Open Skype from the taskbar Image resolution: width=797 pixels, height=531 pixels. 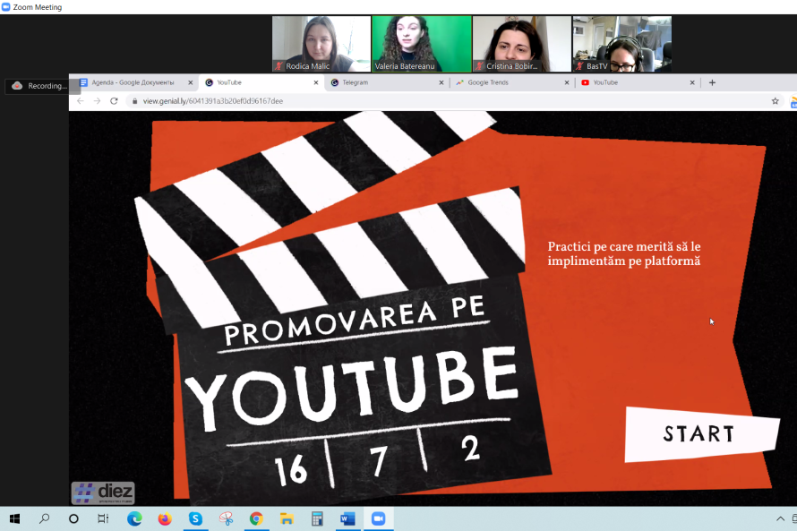click(x=195, y=518)
